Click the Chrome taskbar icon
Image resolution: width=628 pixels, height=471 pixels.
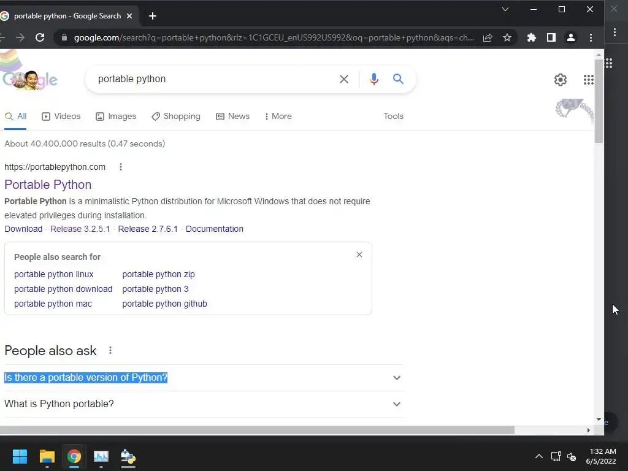coord(74,456)
